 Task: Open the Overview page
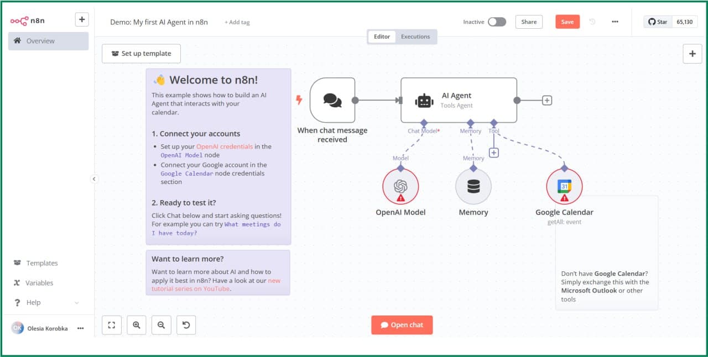click(x=48, y=41)
